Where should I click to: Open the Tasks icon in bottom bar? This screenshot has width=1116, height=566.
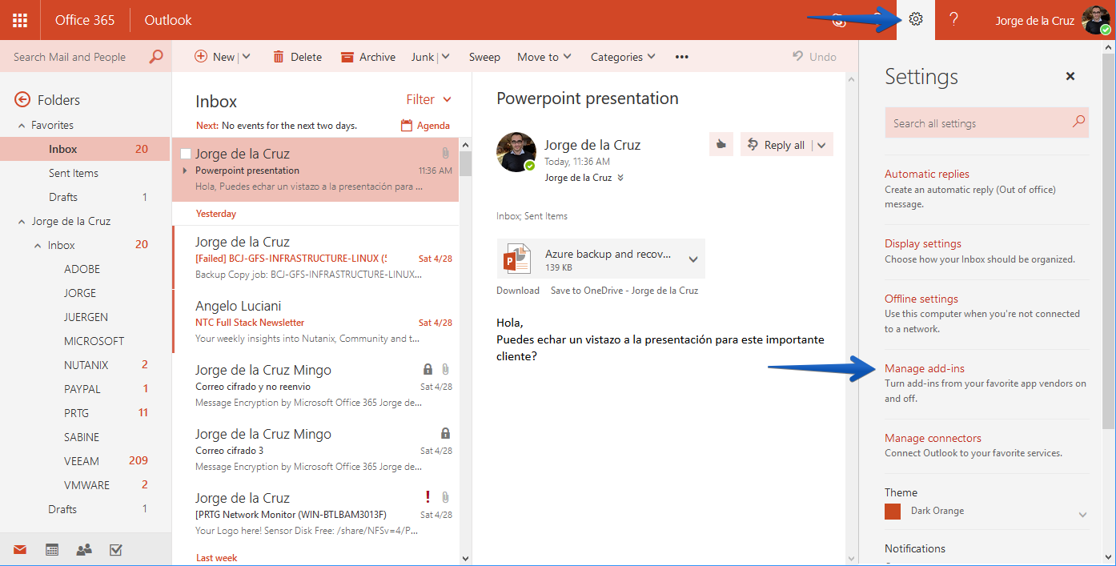pyautogui.click(x=115, y=549)
